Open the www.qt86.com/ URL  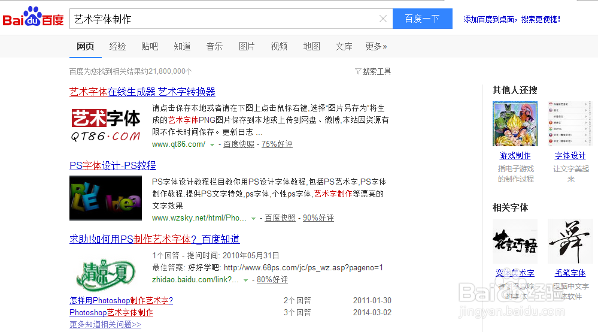(178, 144)
